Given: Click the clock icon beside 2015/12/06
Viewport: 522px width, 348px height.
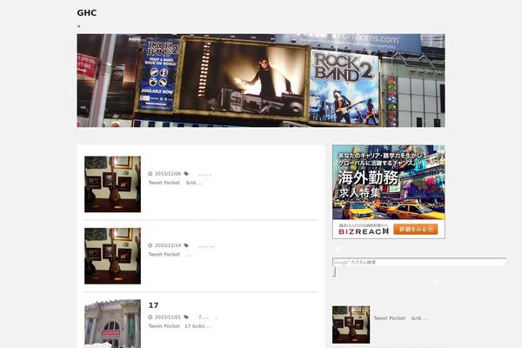Looking at the screenshot, I should coord(151,173).
